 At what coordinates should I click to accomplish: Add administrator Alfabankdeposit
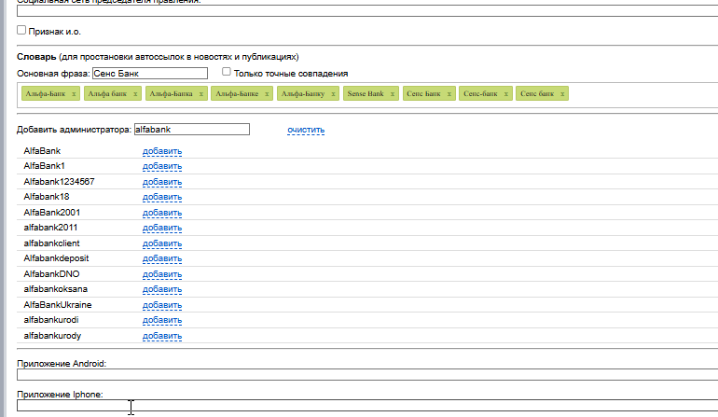pos(162,258)
